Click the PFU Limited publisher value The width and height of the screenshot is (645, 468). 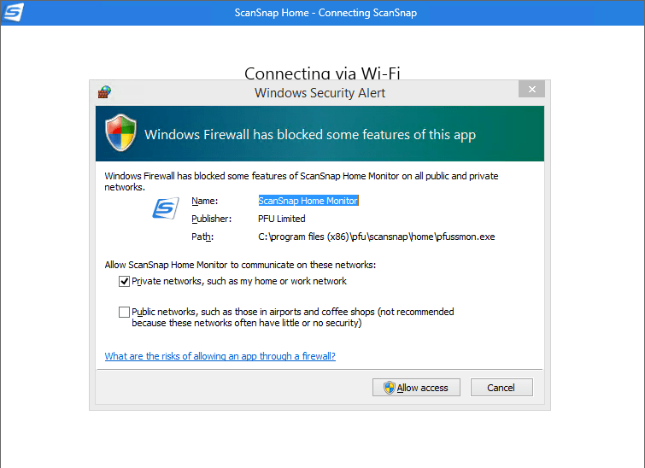pos(282,219)
